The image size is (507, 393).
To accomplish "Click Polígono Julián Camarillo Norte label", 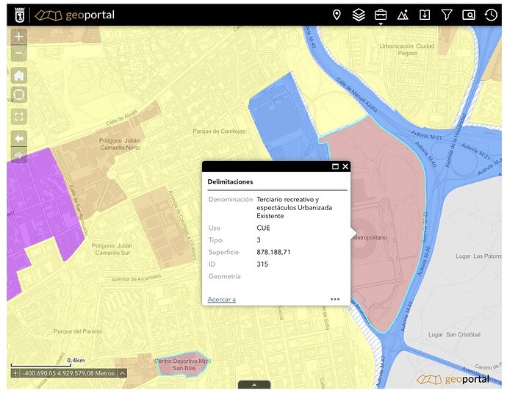I will coord(120,144).
